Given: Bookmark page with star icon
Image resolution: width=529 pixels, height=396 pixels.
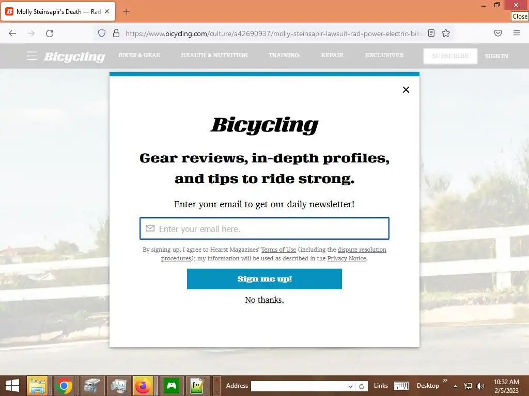Looking at the screenshot, I should (446, 33).
